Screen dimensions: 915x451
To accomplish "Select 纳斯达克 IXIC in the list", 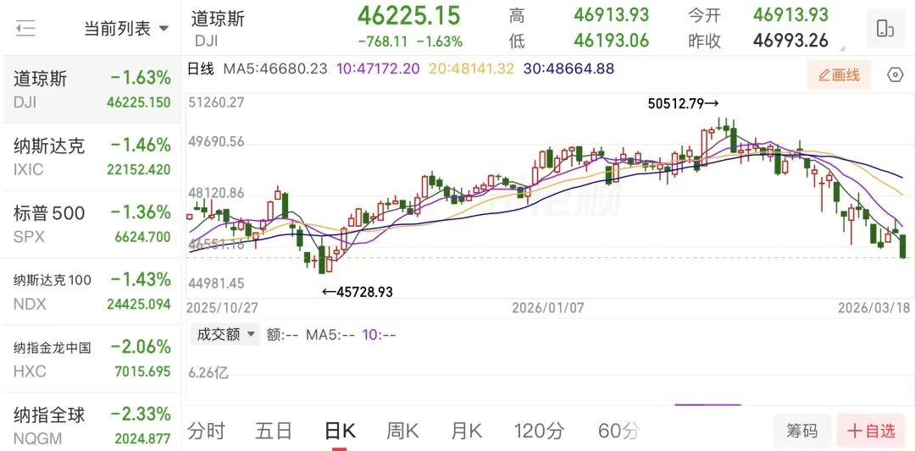I will [x=91, y=157].
